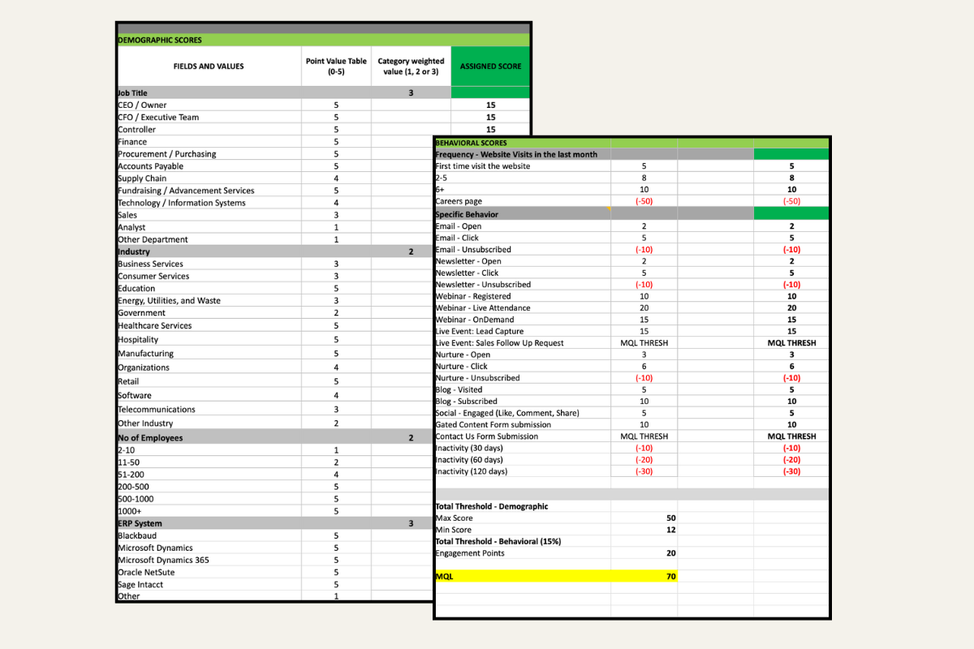The image size is (974, 649).
Task: Click the Contact Us Form Submission cell
Action: [487, 436]
